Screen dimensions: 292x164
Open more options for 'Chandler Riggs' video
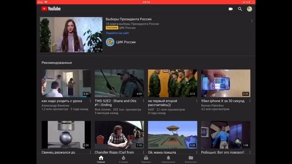point(143,152)
